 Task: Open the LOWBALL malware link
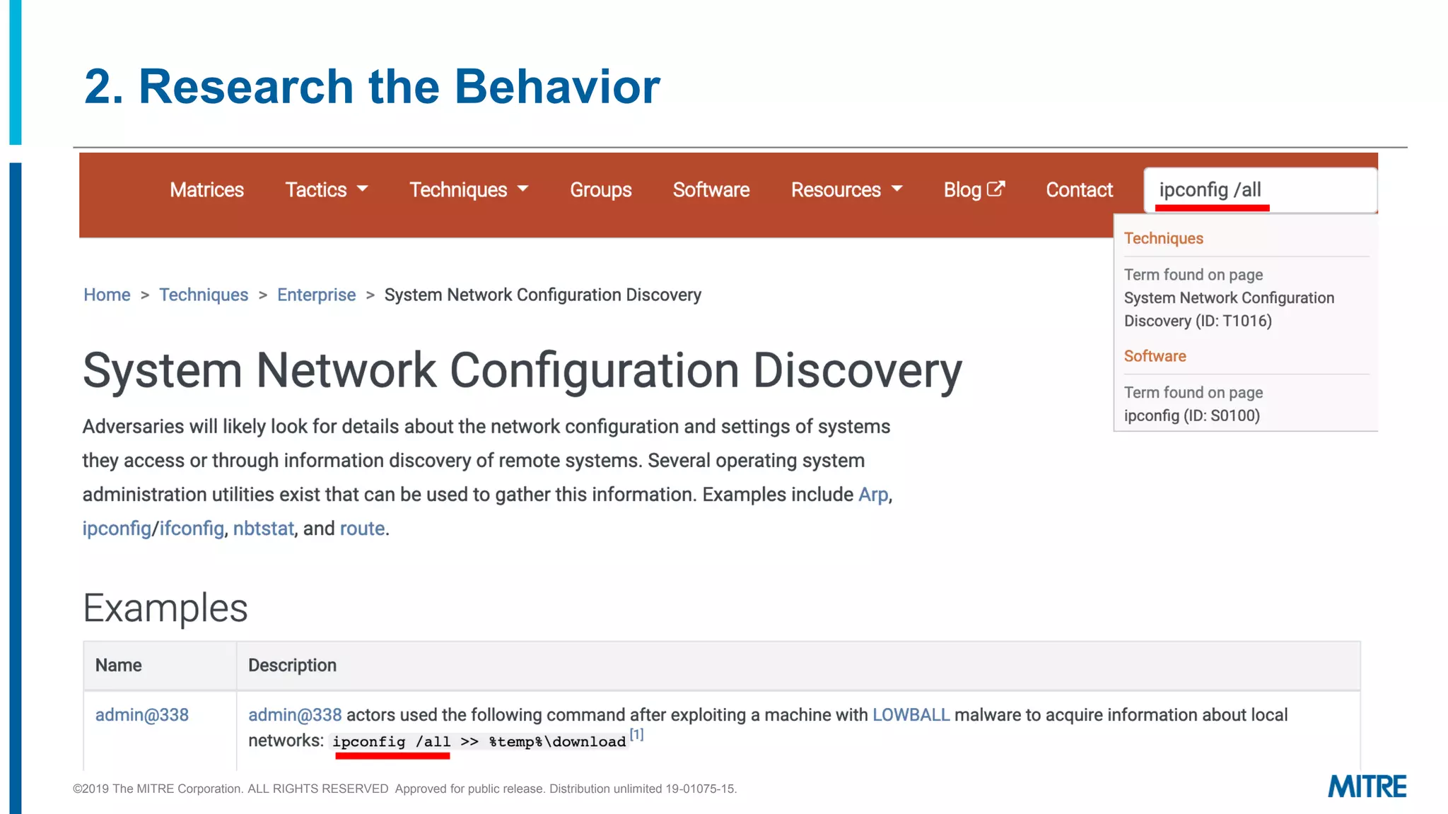911,715
